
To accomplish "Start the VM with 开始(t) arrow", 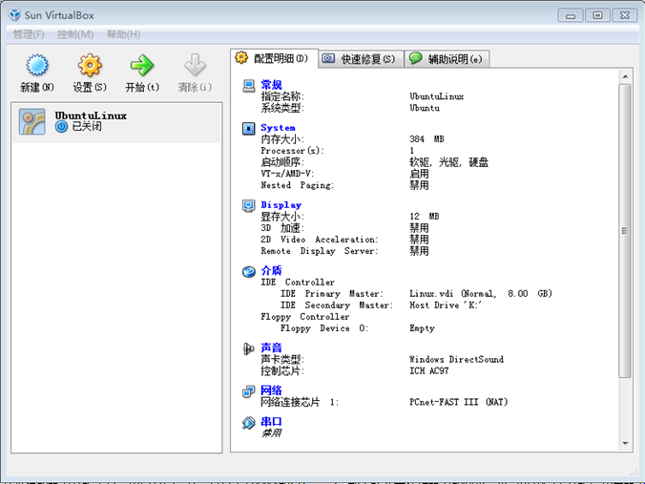I will click(142, 65).
